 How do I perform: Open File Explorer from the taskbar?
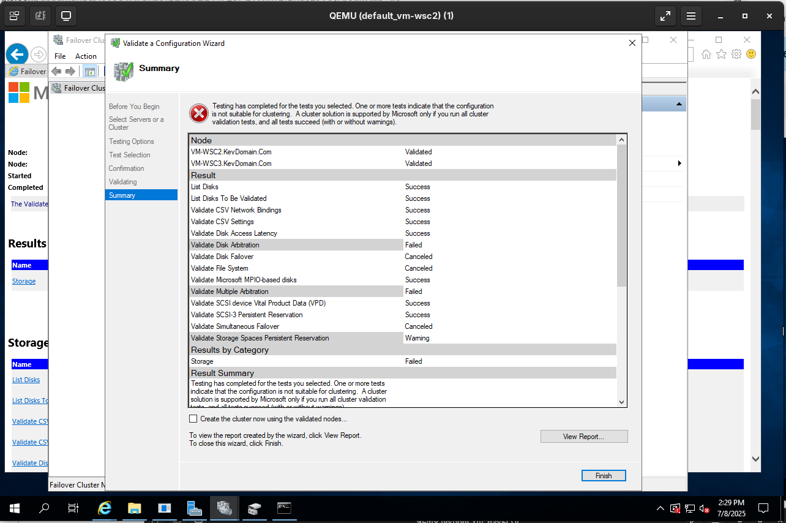[x=135, y=508]
